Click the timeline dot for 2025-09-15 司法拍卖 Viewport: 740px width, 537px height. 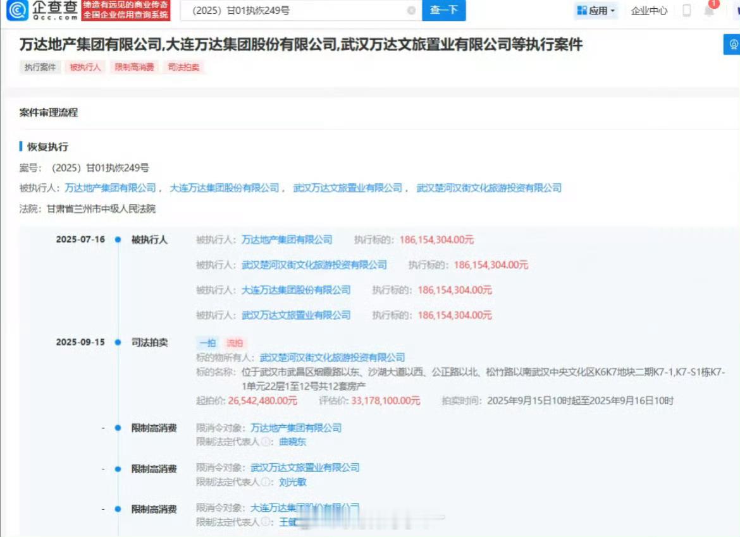coord(118,342)
